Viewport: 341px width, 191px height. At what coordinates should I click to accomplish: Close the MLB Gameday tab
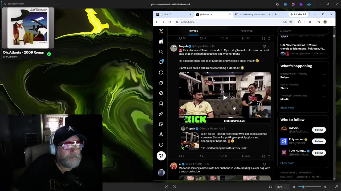point(269,14)
